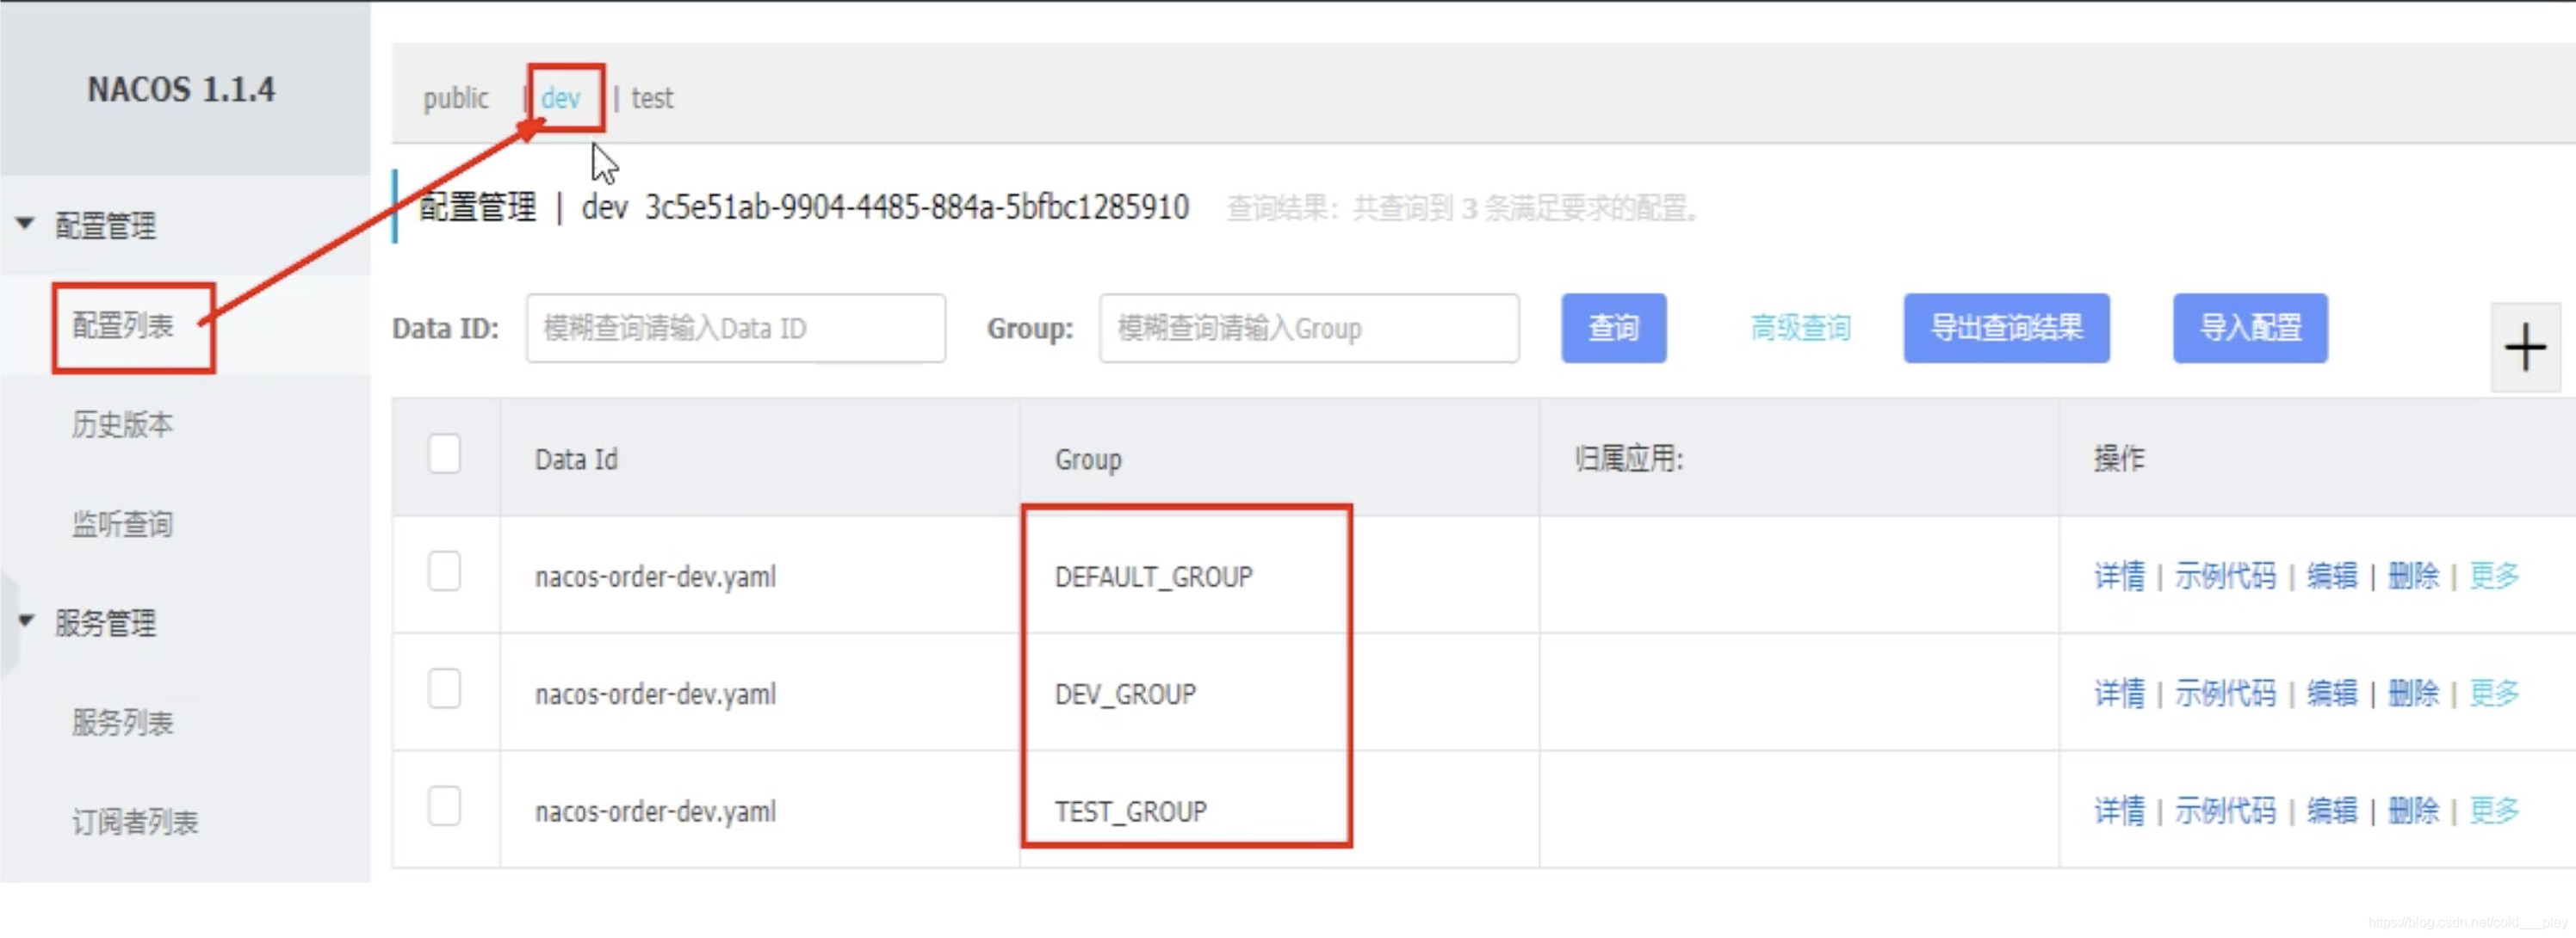Screen dimensions: 2576x938
Task: Open 历史版本 in the sidebar
Action: [x=123, y=424]
